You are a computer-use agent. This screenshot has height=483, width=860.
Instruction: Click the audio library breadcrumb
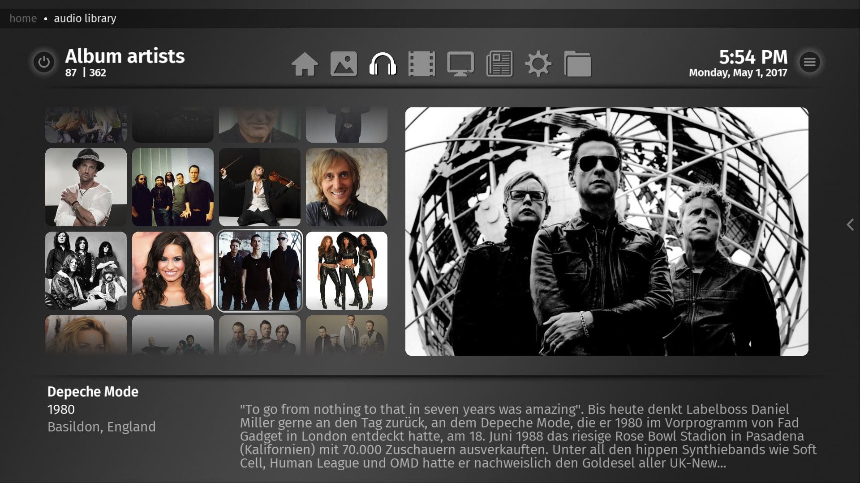point(85,18)
